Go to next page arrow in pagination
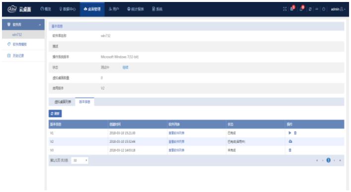351x192 pixels. (335, 160)
